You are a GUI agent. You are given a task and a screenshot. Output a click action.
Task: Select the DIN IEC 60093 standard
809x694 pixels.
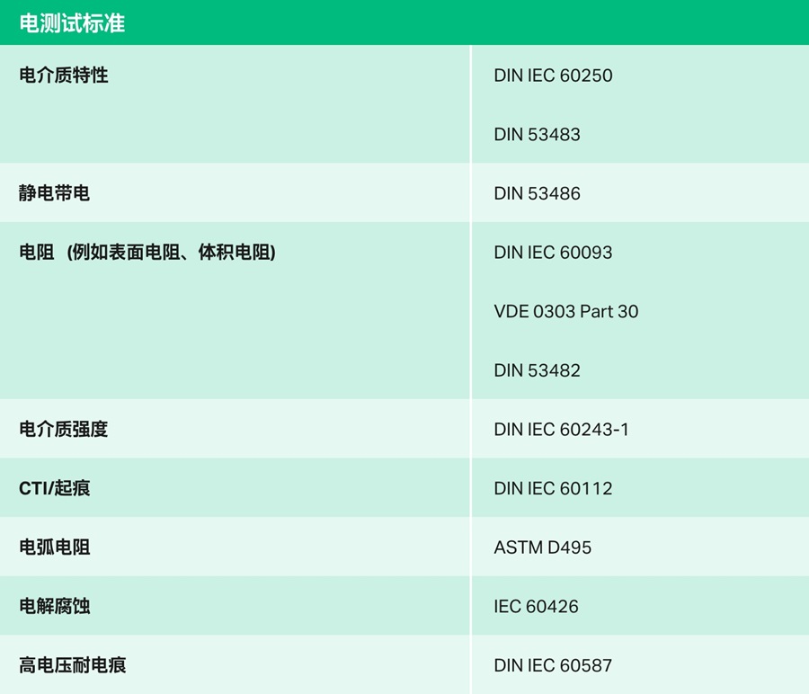coord(553,253)
